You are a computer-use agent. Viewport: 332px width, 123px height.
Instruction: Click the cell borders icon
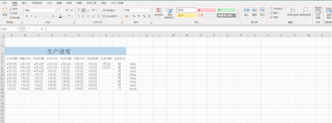point(44,16)
